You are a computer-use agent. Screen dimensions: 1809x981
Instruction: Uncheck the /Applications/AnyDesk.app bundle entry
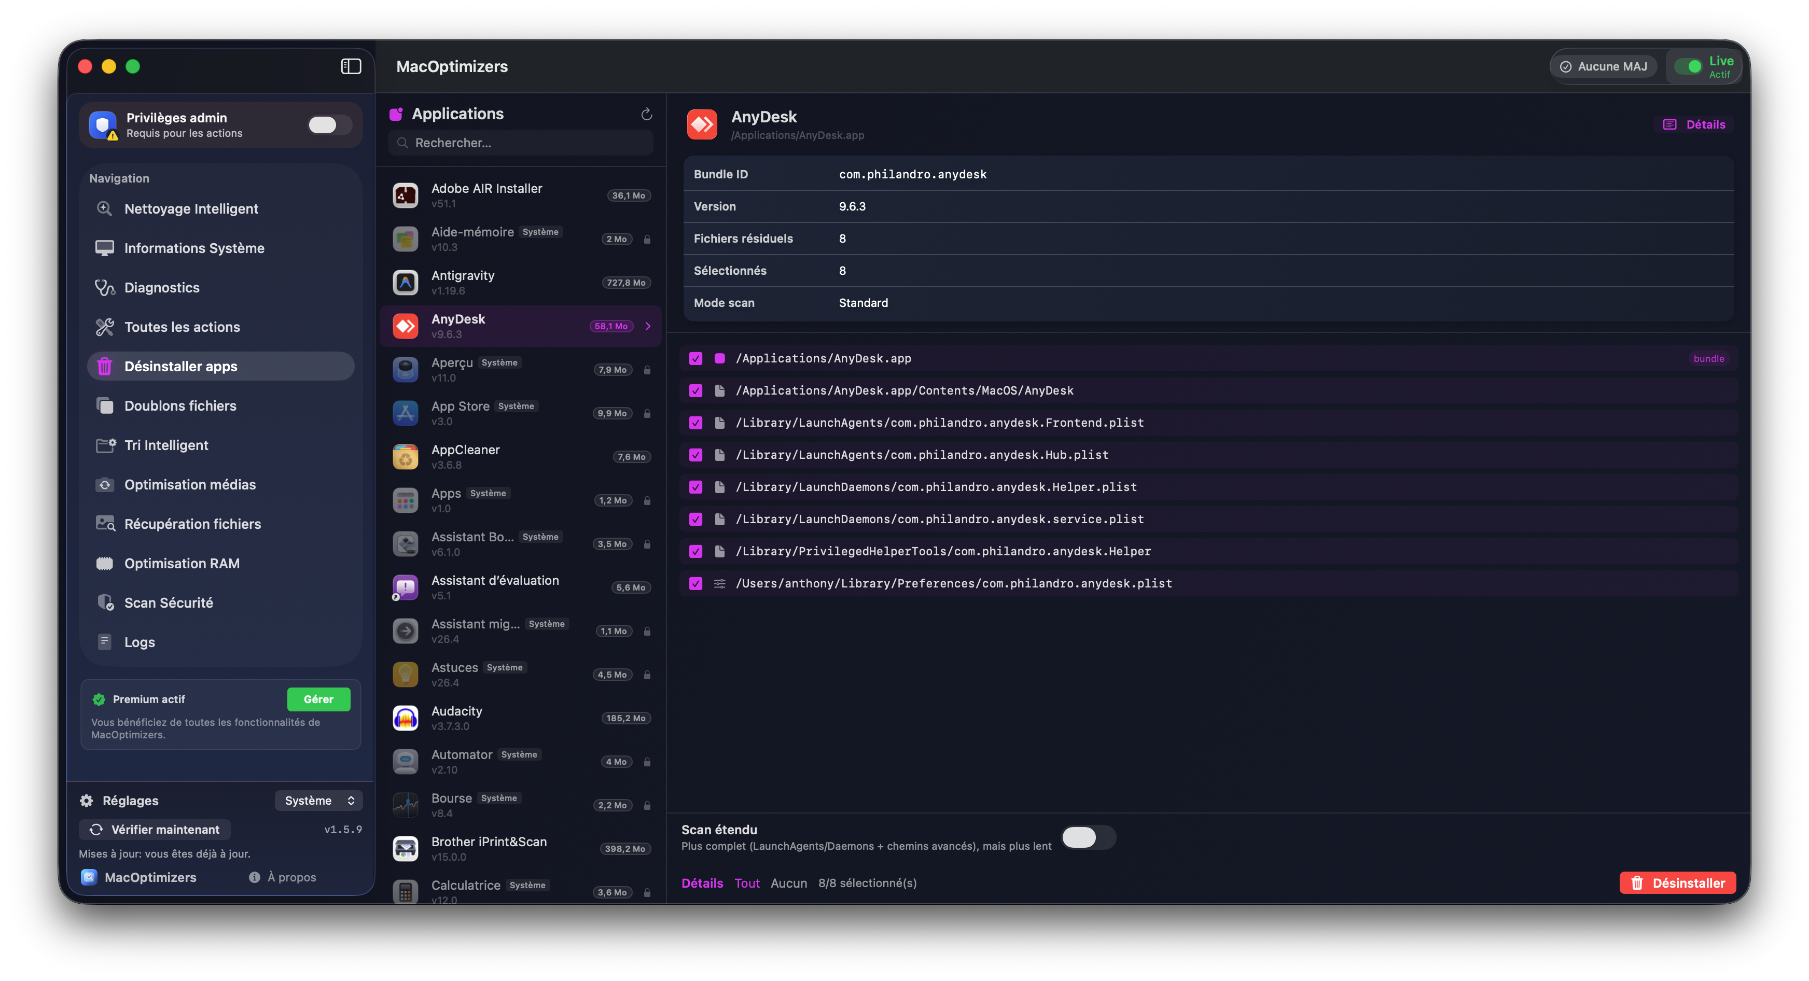(696, 358)
